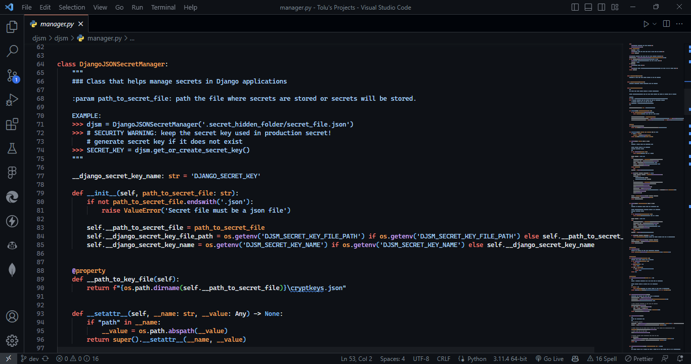Run the Python file with the play button
691x364 pixels.
pos(646,24)
